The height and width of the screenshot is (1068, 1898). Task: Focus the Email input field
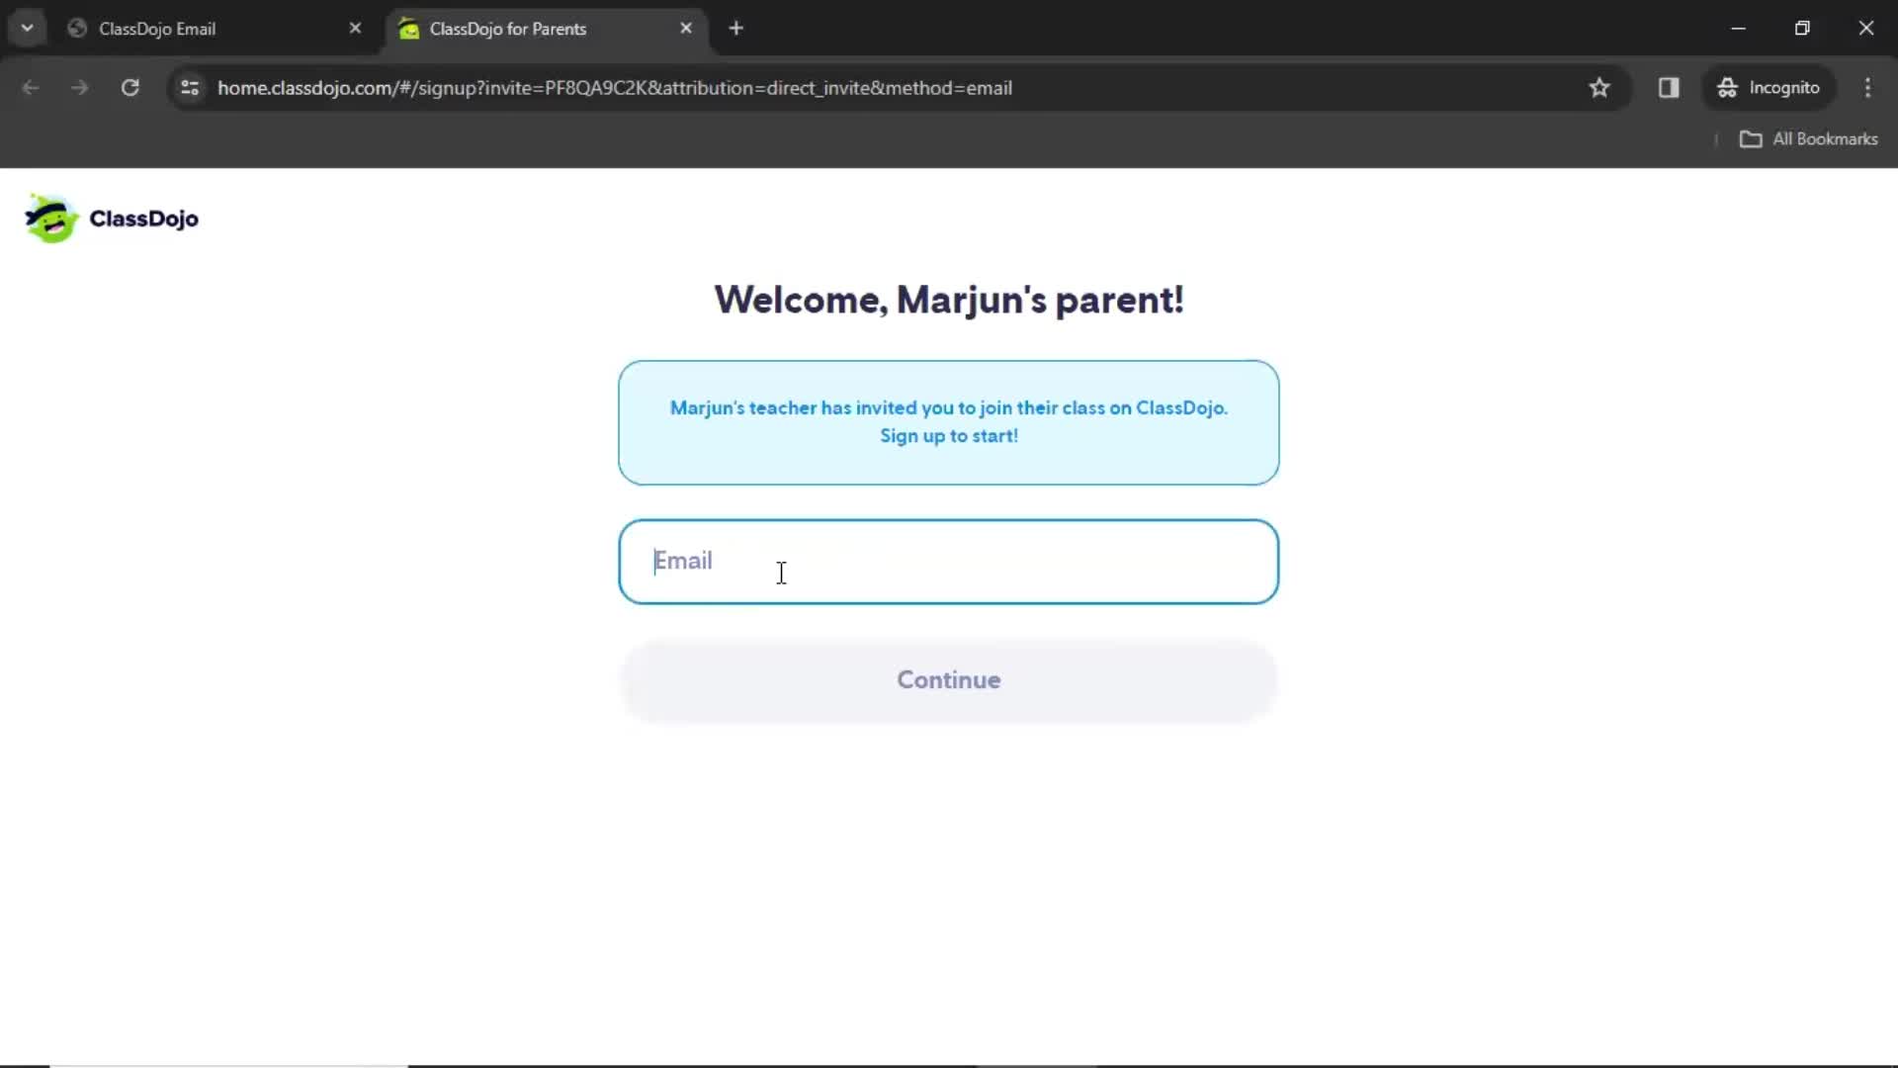(948, 562)
